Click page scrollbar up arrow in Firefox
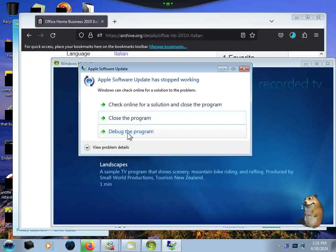 (x=321, y=54)
